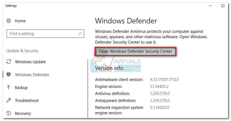Click the Recovery history clock icon
This screenshot has height=121, width=231.
coord(9,113)
